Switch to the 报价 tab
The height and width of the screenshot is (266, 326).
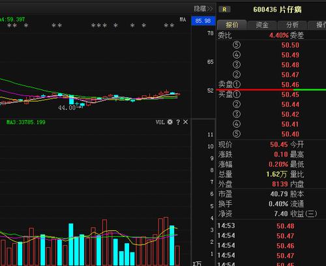(232, 25)
